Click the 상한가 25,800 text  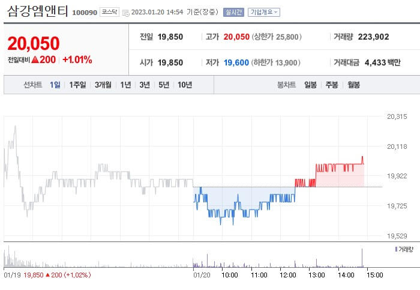(x=277, y=37)
